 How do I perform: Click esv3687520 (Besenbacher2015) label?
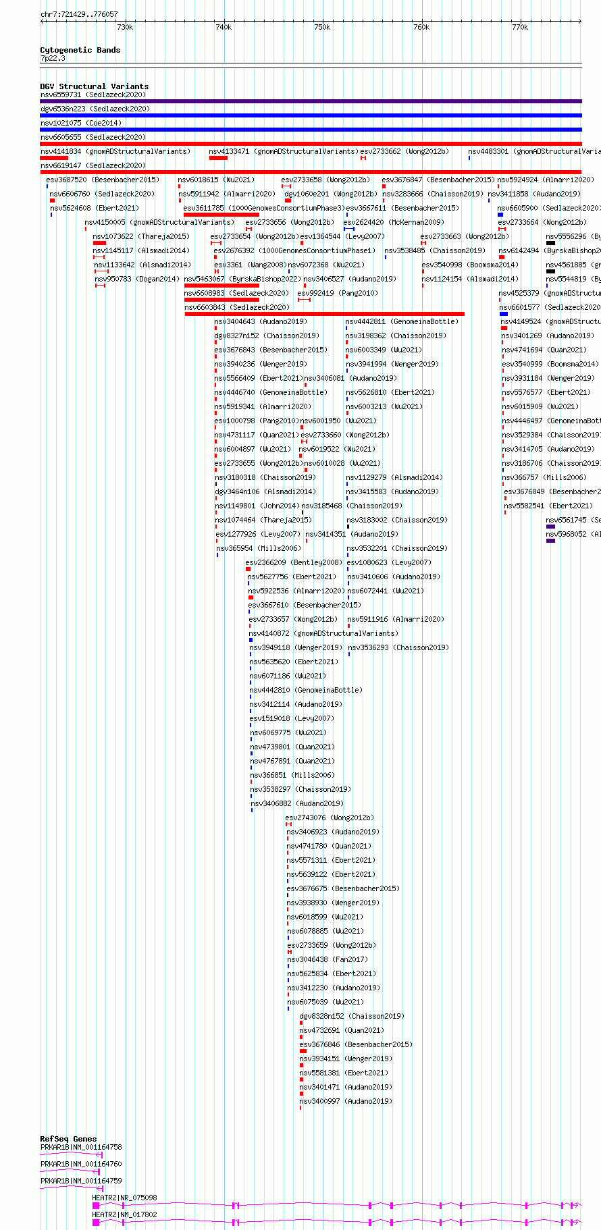coord(103,180)
